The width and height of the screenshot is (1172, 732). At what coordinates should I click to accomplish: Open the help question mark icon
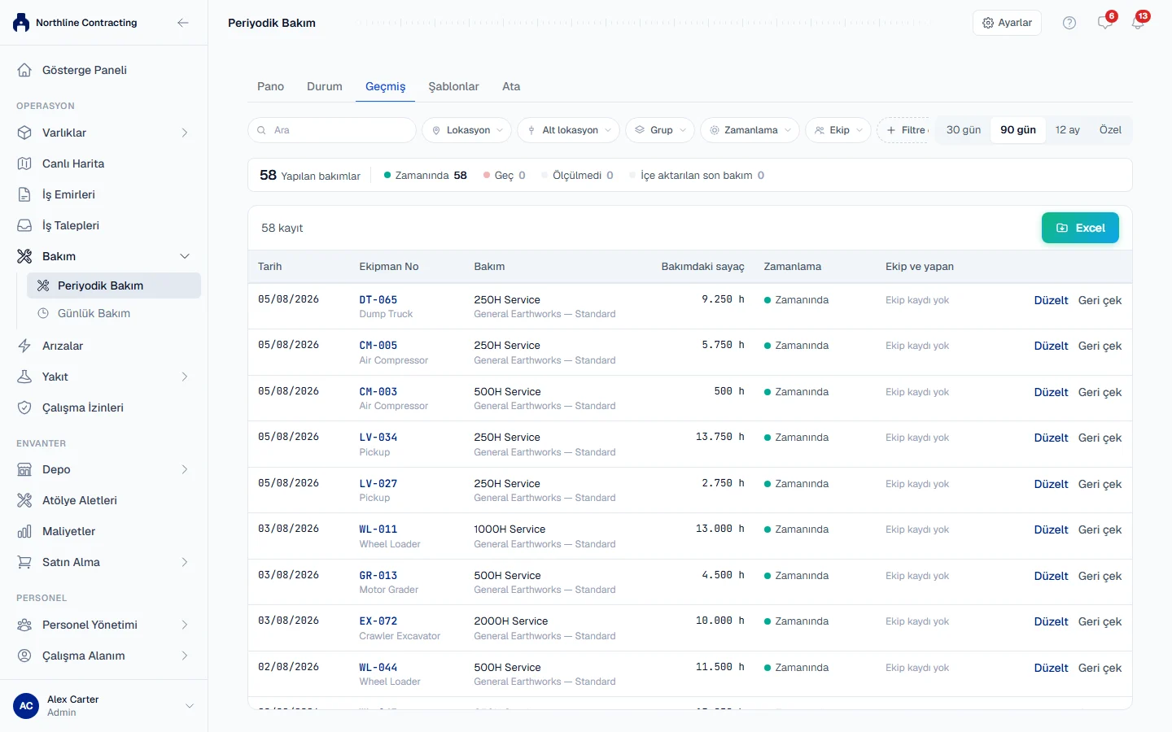tap(1069, 23)
